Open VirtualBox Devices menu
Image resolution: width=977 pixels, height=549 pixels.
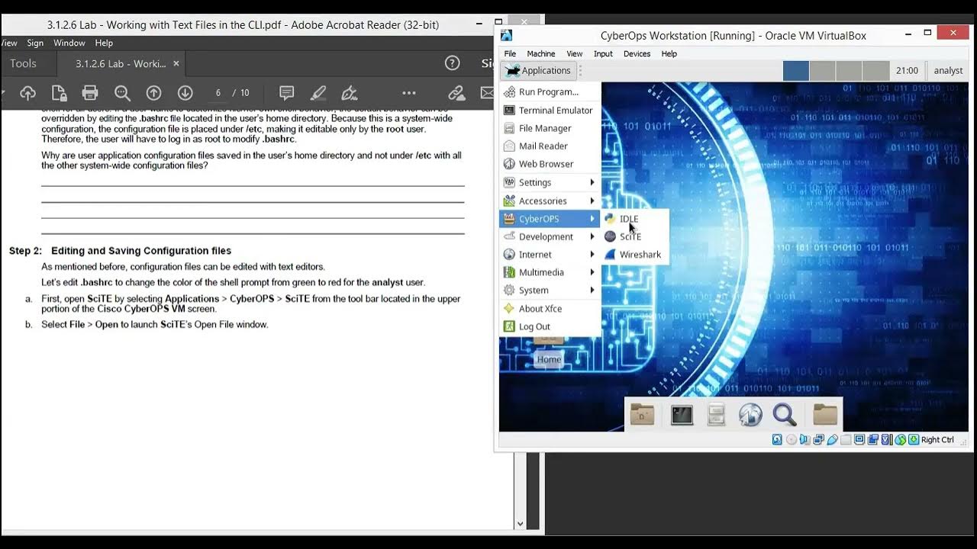(637, 54)
